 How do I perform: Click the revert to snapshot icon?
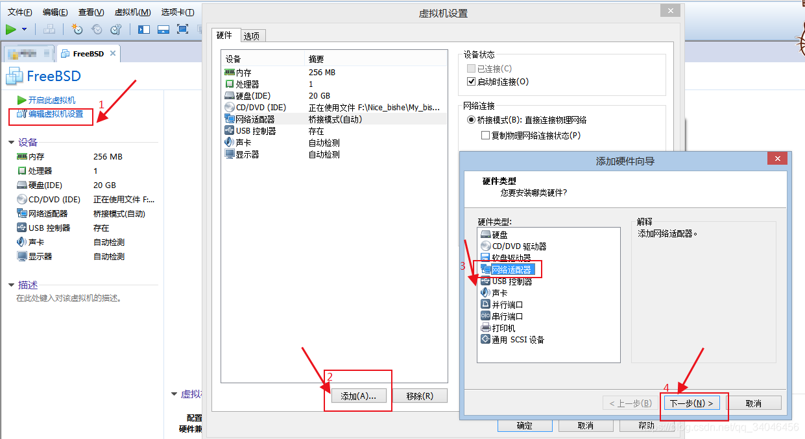coord(97,29)
